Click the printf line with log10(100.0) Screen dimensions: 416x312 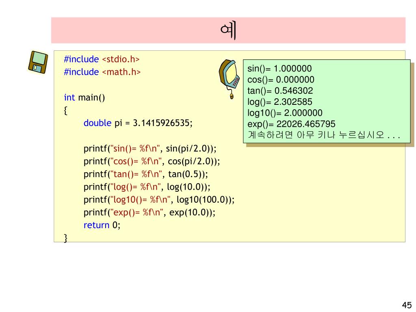(x=159, y=199)
